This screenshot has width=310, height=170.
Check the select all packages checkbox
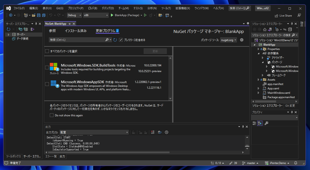[47, 51]
